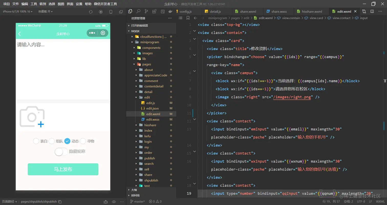
Task: Open the search icon in activity bar
Action: click(x=138, y=11)
